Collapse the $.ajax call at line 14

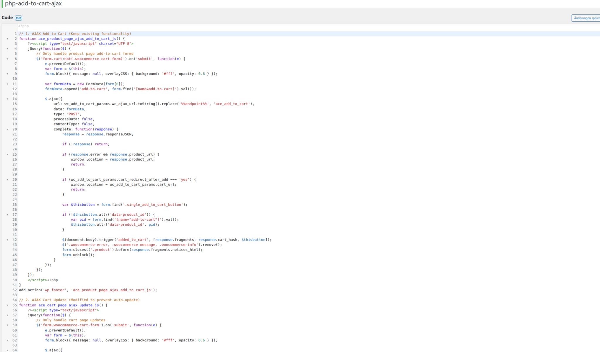[x=7, y=99]
